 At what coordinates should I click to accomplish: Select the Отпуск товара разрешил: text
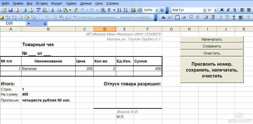pyautogui.click(x=133, y=84)
